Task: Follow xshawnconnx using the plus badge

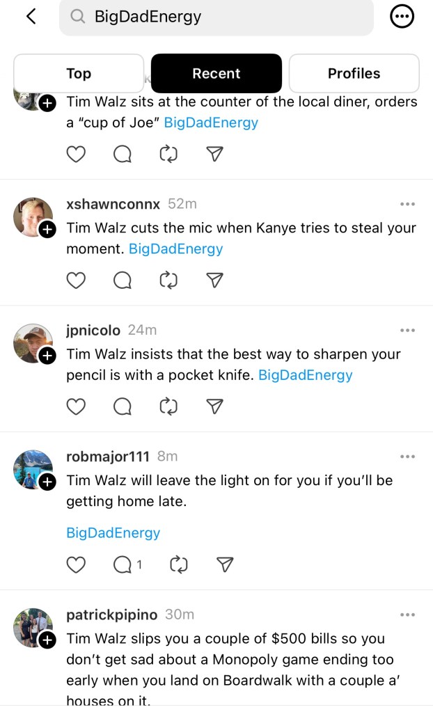Action: (x=47, y=230)
